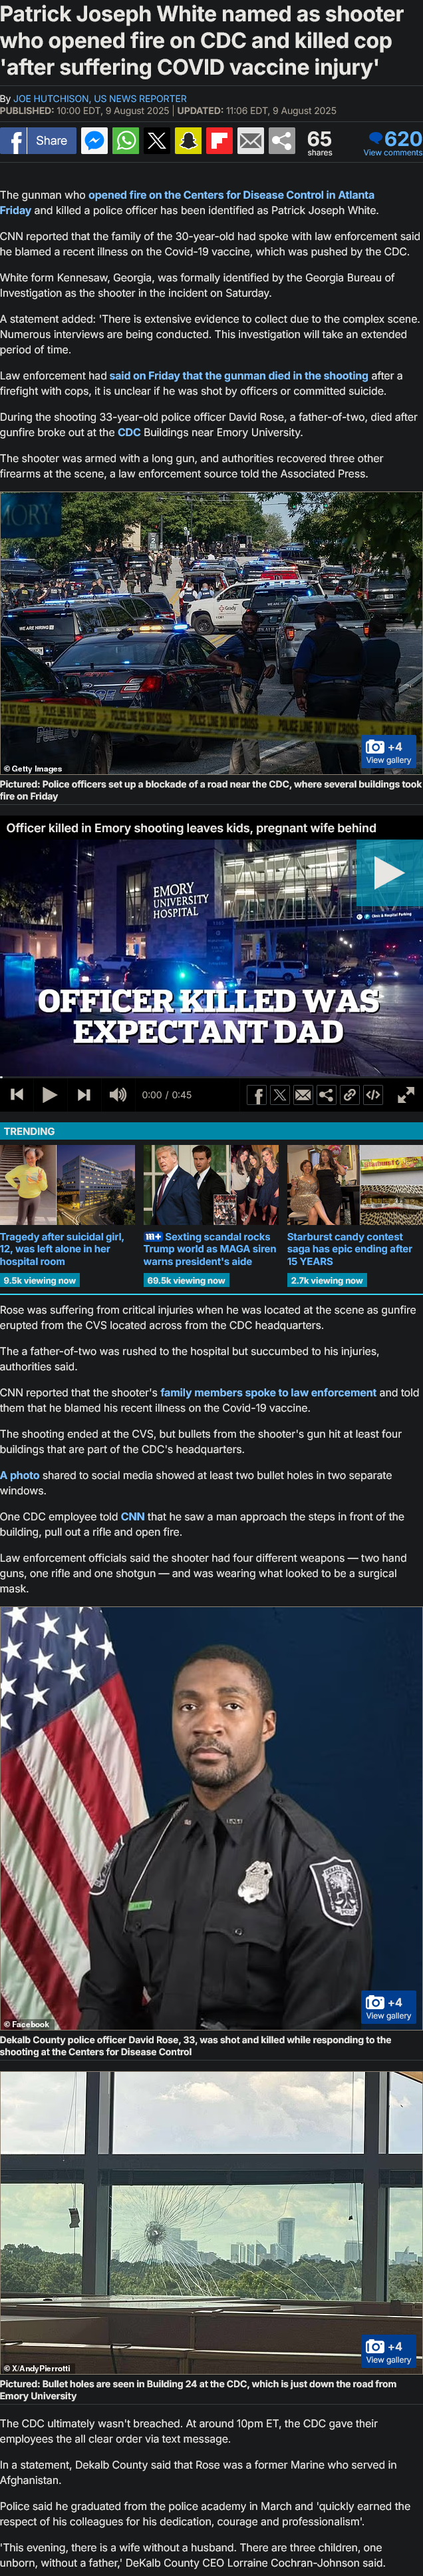
Task: Open the CNN link in CDC employee paragraph
Action: (133, 1517)
